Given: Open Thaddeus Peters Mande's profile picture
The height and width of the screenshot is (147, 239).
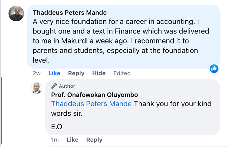Looking at the screenshot, I should [16, 14].
